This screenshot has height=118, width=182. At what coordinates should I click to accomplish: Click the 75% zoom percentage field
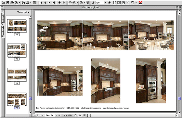tap(99, 3)
